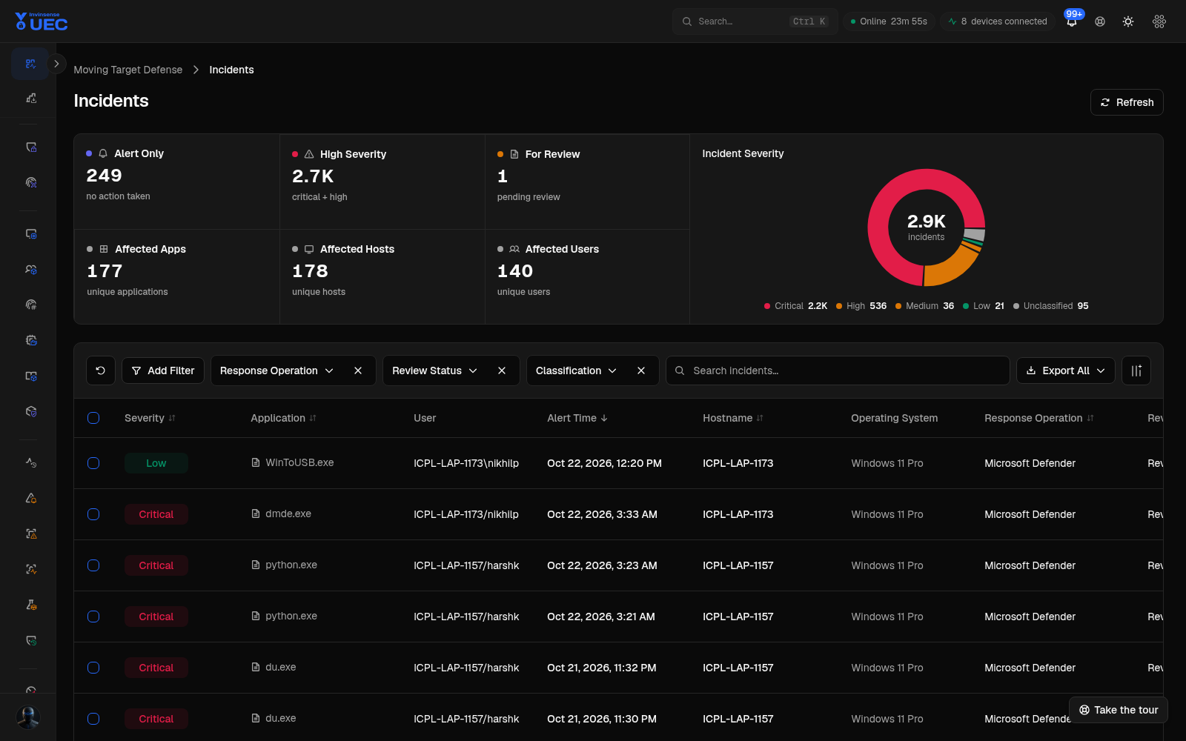Check the dmde.exe row checkbox
This screenshot has width=1186, height=741.
pyautogui.click(x=93, y=514)
